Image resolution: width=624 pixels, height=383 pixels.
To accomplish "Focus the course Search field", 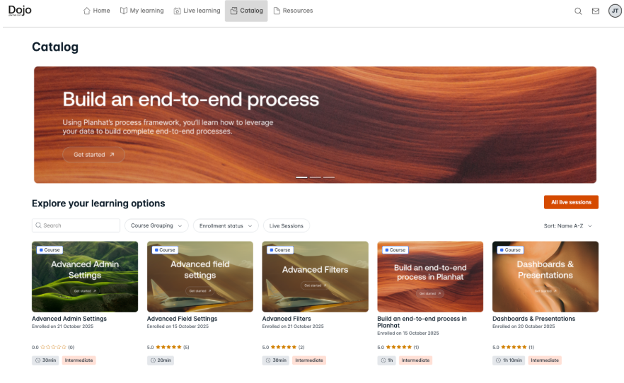I will point(76,225).
